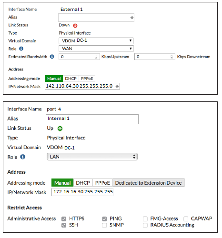Screen dimensions: 222x238
Task: Enable the FMG-Access checkbox
Action: click(145, 219)
